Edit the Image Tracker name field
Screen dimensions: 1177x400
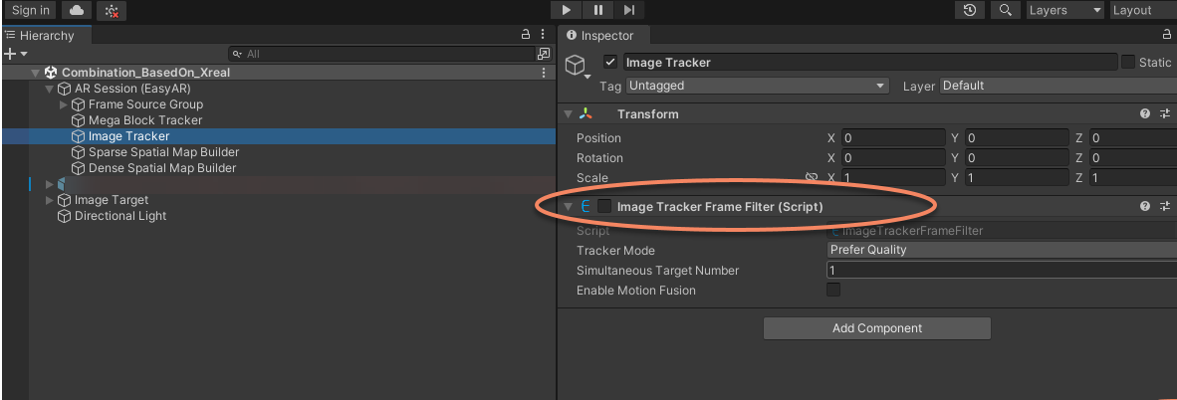869,63
